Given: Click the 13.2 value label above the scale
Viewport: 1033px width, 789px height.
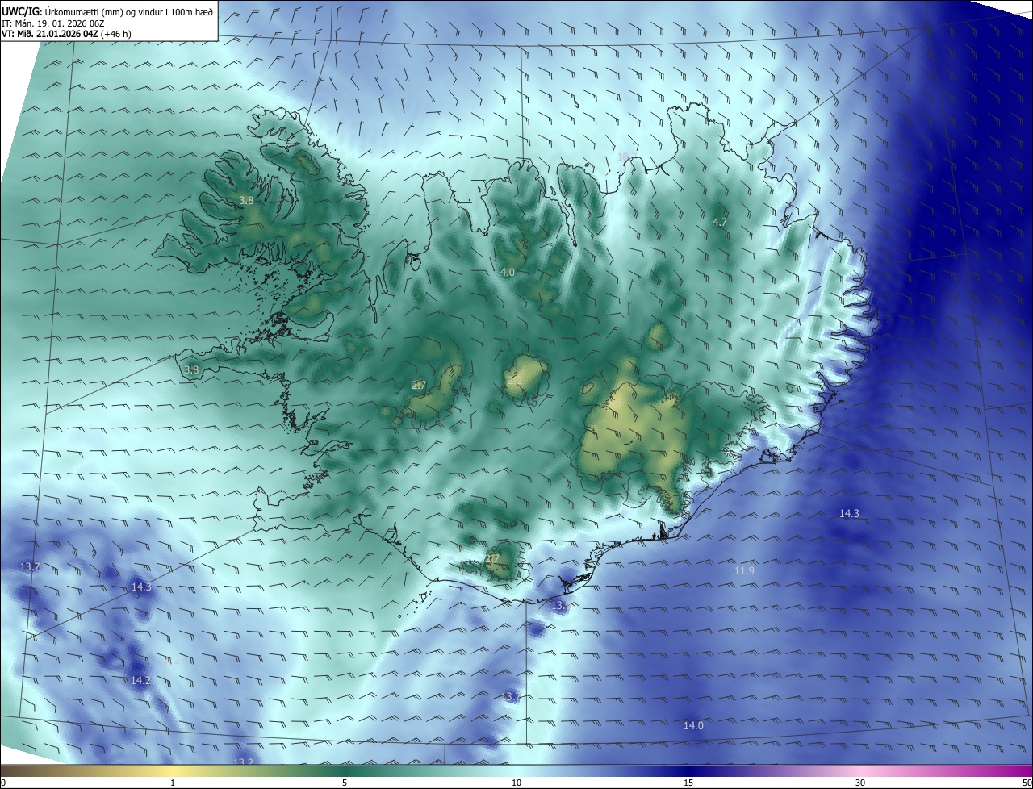Looking at the screenshot, I should coord(243,762).
